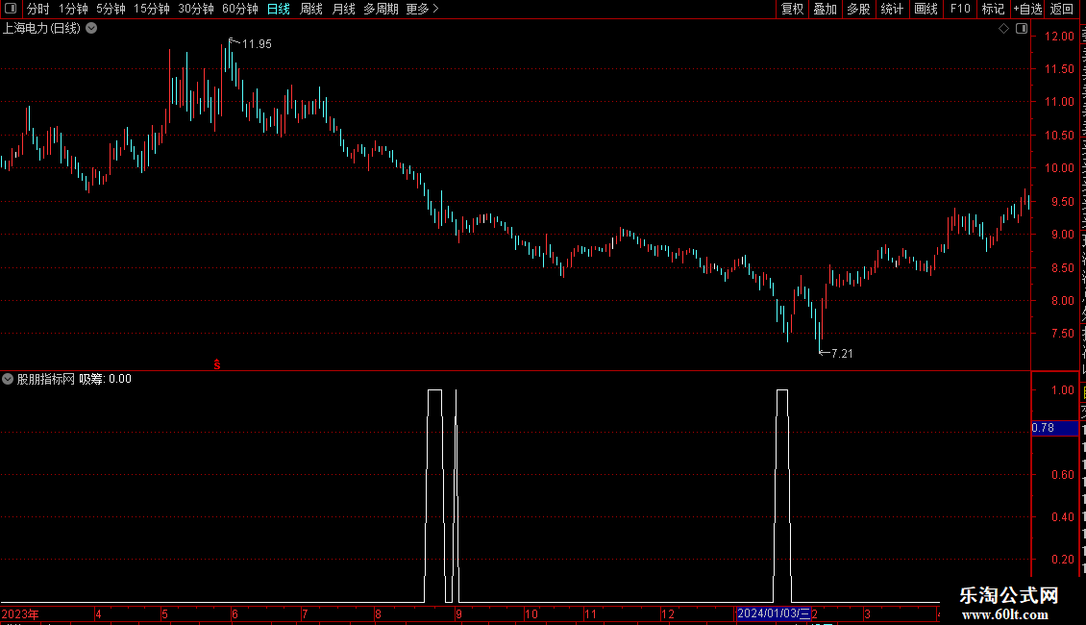Expand the 股朋指标网 indicator dropdown circle
1086x625 pixels.
[x=8, y=379]
